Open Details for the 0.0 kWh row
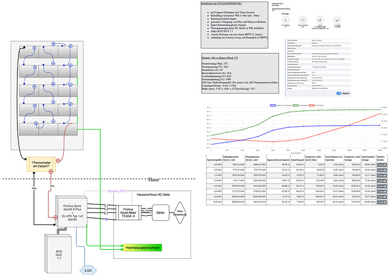The image size is (389, 275). [382, 165]
